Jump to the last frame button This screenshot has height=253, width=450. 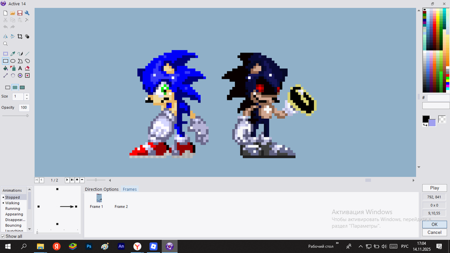pos(72,180)
